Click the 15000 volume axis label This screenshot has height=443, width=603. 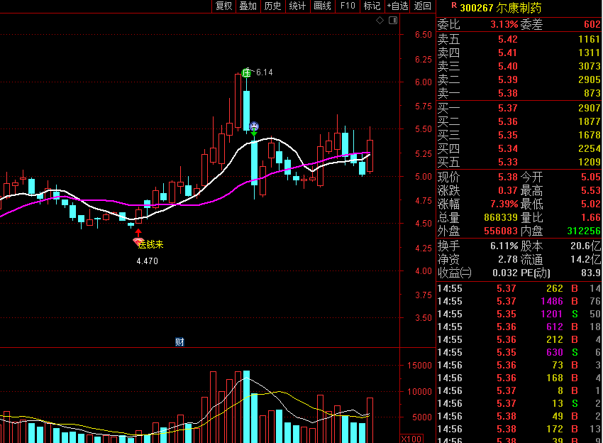(x=419, y=365)
